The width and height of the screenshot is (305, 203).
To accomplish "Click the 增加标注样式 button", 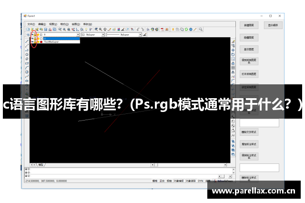I will tap(249, 144).
